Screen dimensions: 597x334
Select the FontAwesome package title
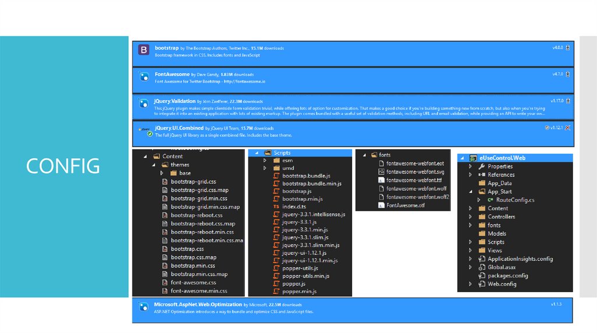point(172,74)
